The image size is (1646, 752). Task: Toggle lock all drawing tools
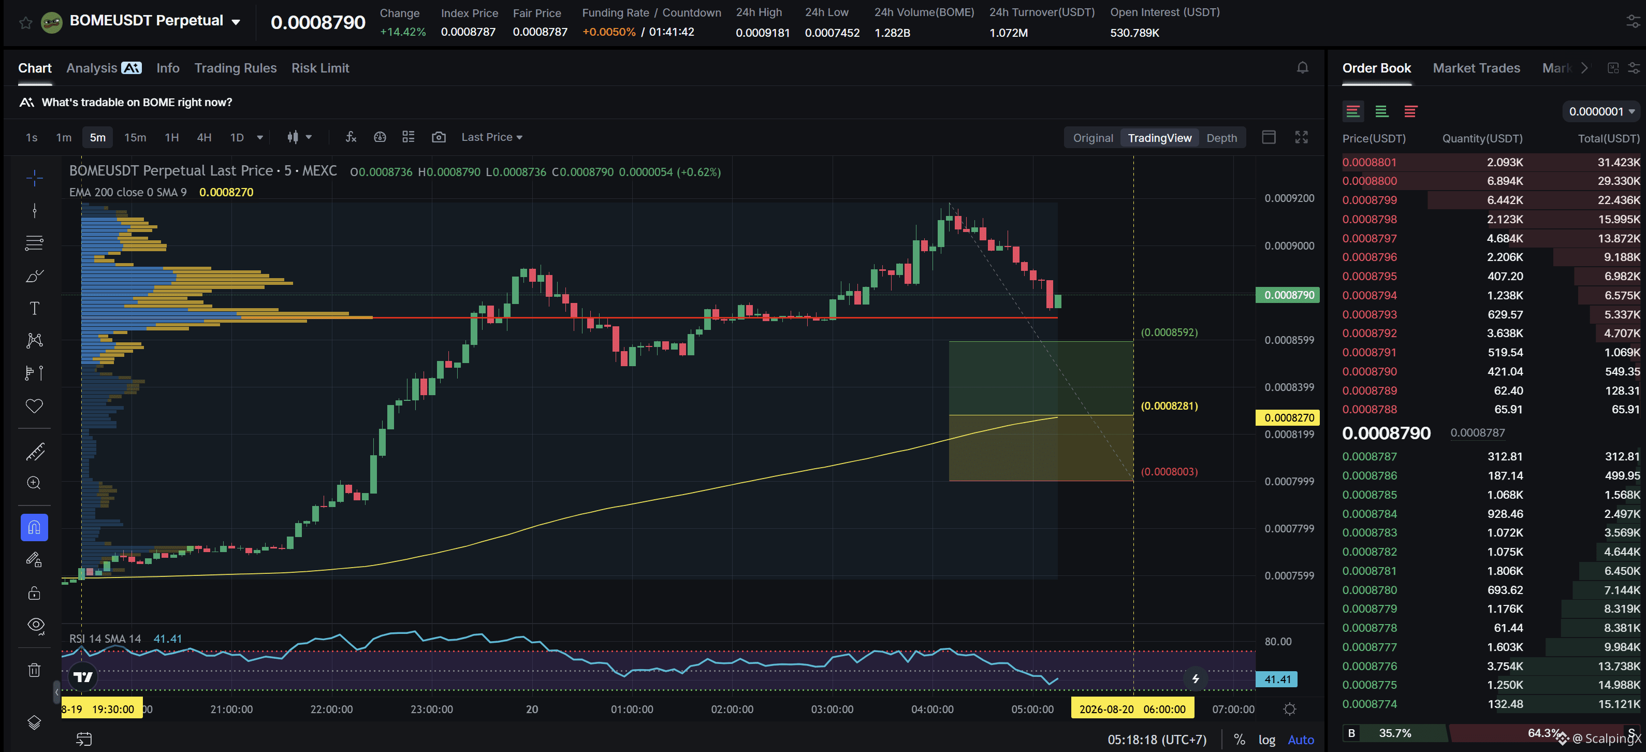coord(35,593)
